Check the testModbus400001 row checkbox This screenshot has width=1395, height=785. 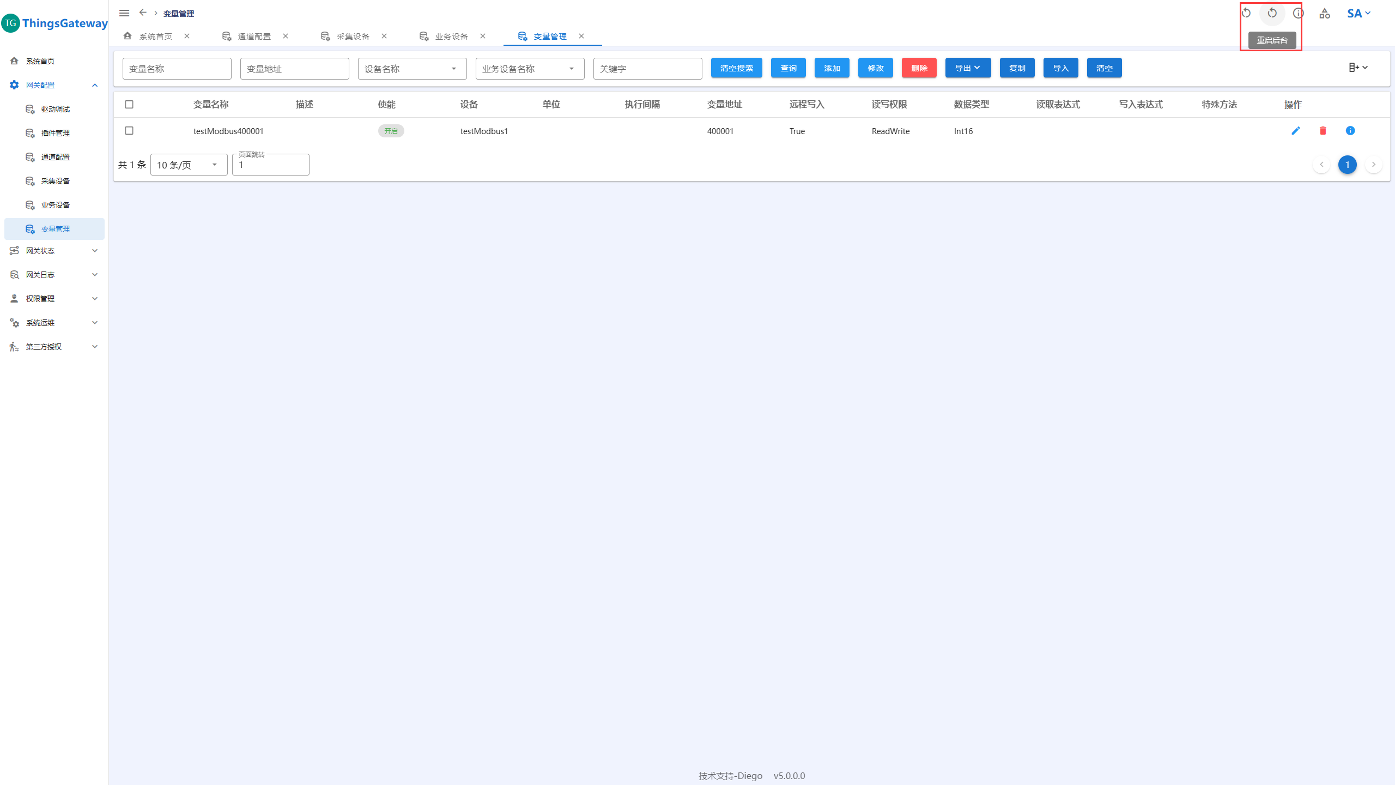[129, 131]
